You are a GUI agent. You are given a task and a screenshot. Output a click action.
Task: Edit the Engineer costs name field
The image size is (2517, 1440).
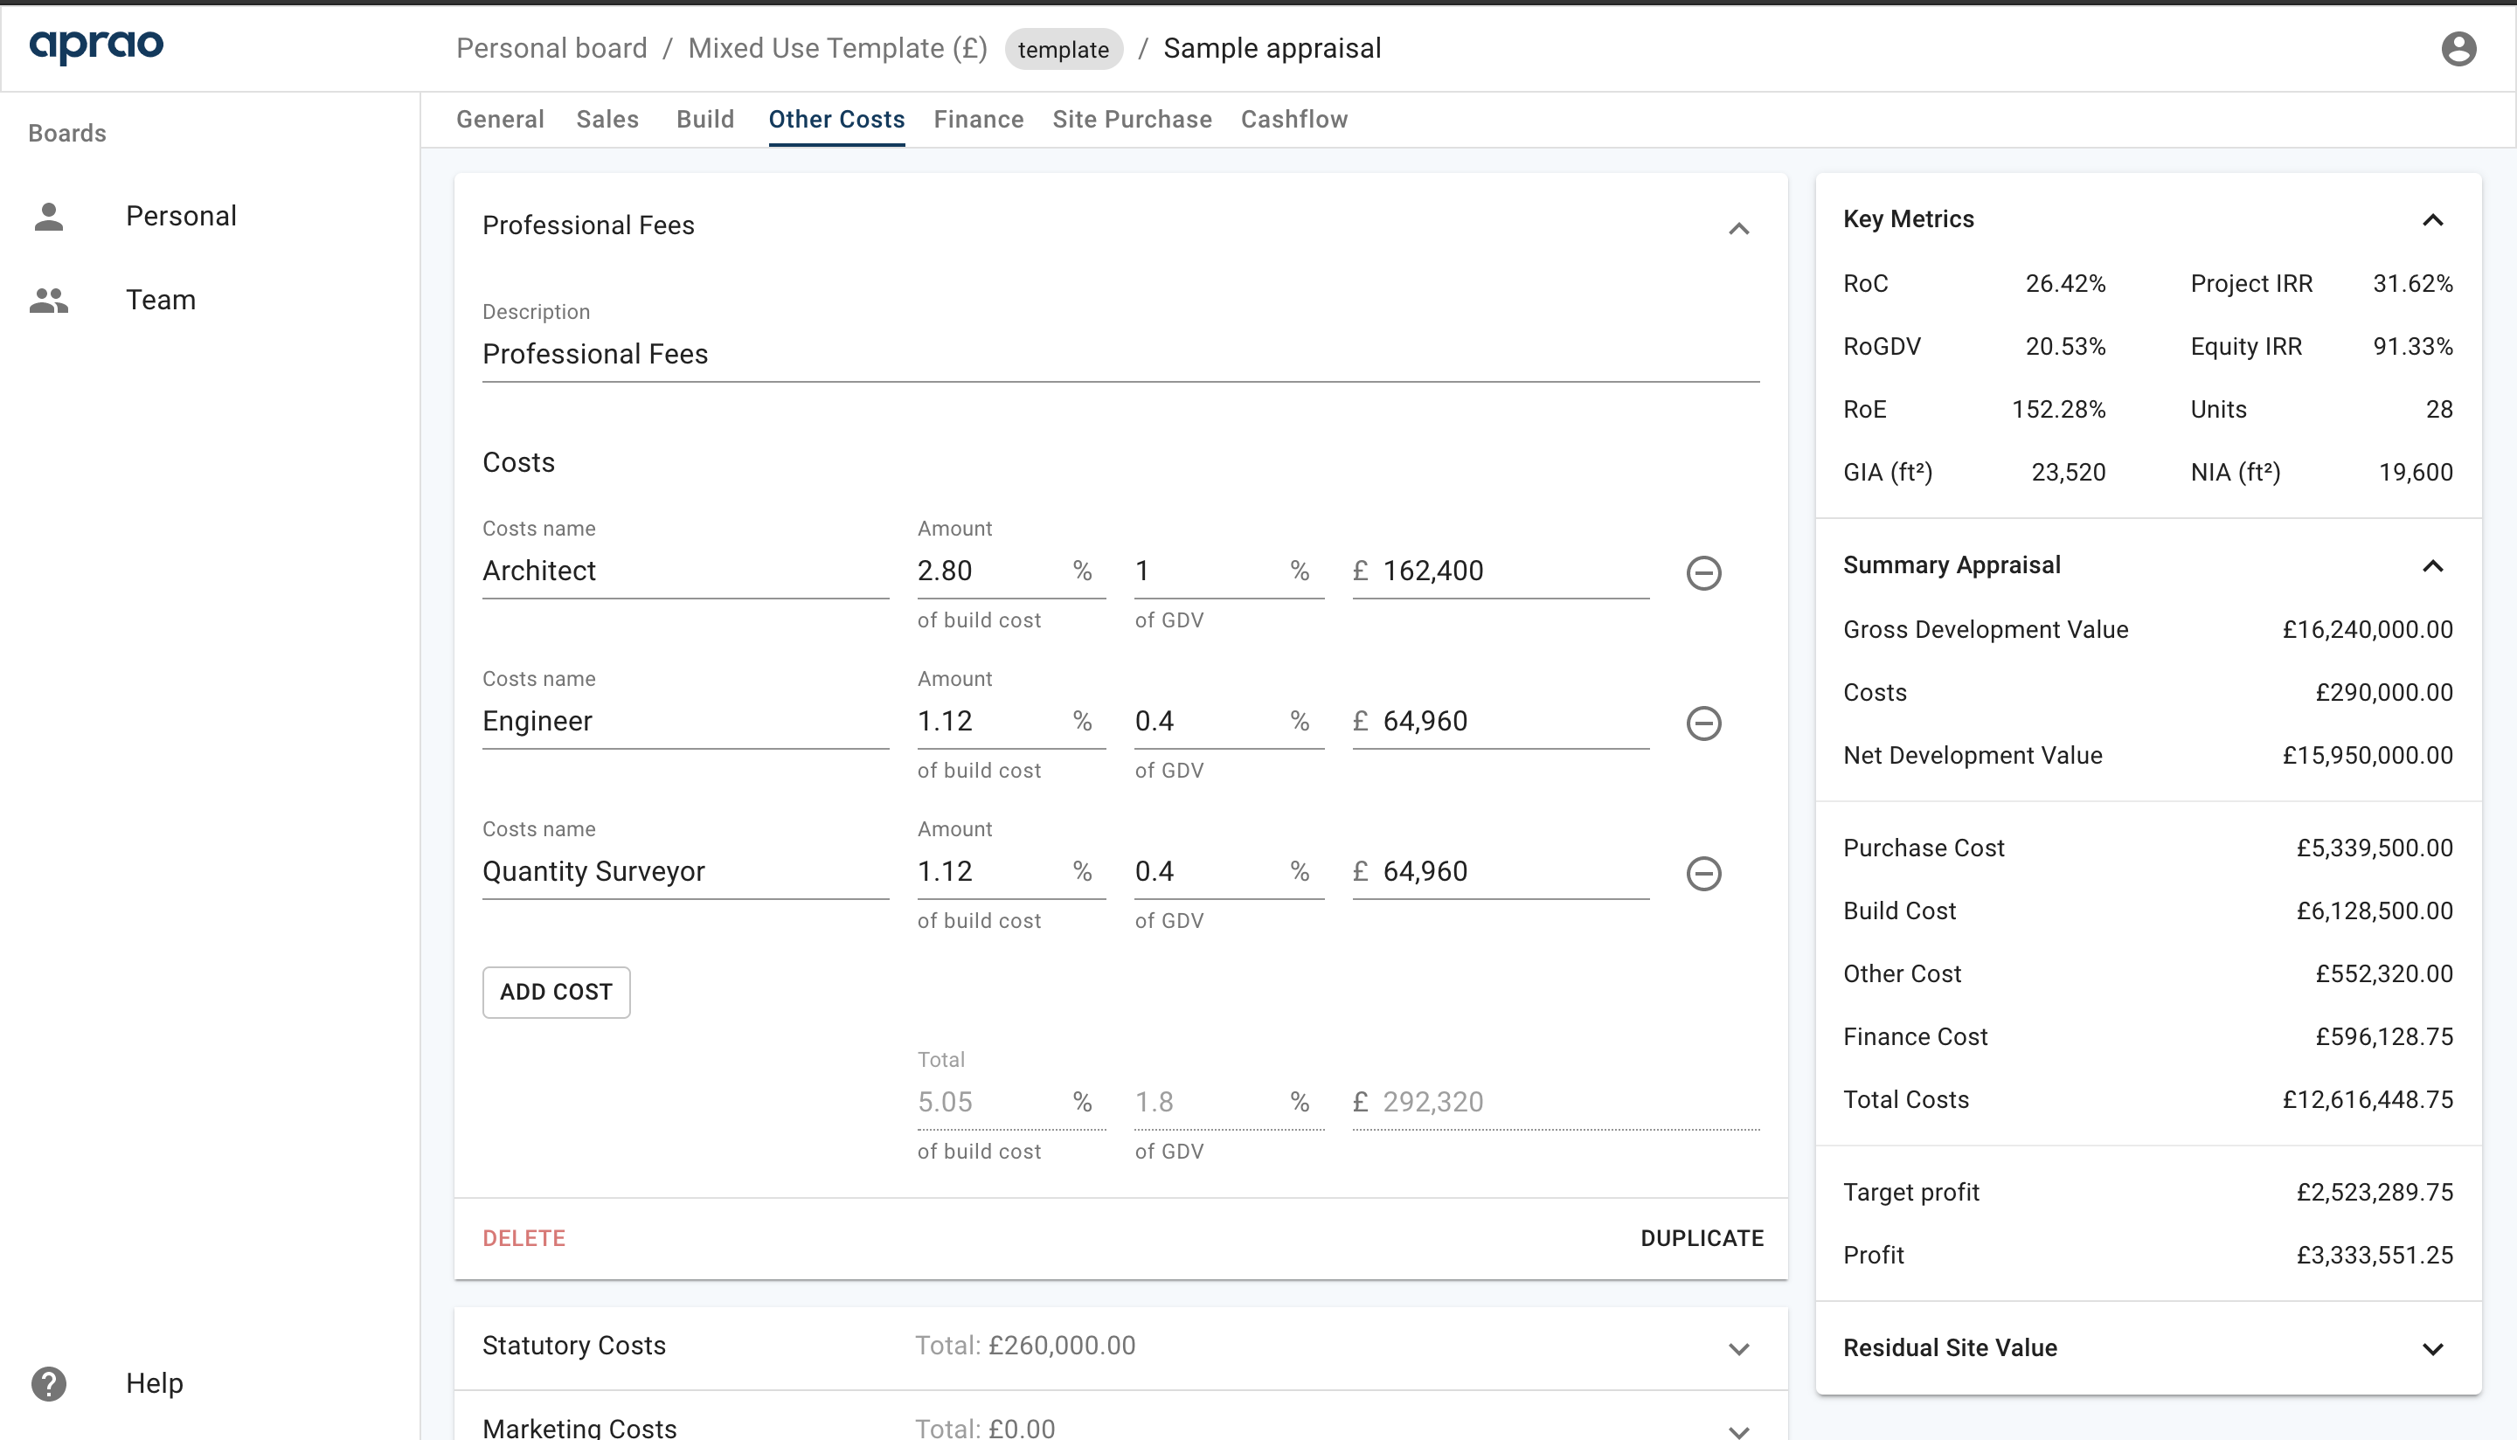(x=685, y=721)
